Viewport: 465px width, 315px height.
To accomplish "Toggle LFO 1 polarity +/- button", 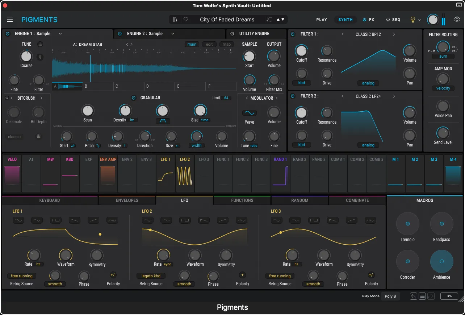I will pos(113,275).
